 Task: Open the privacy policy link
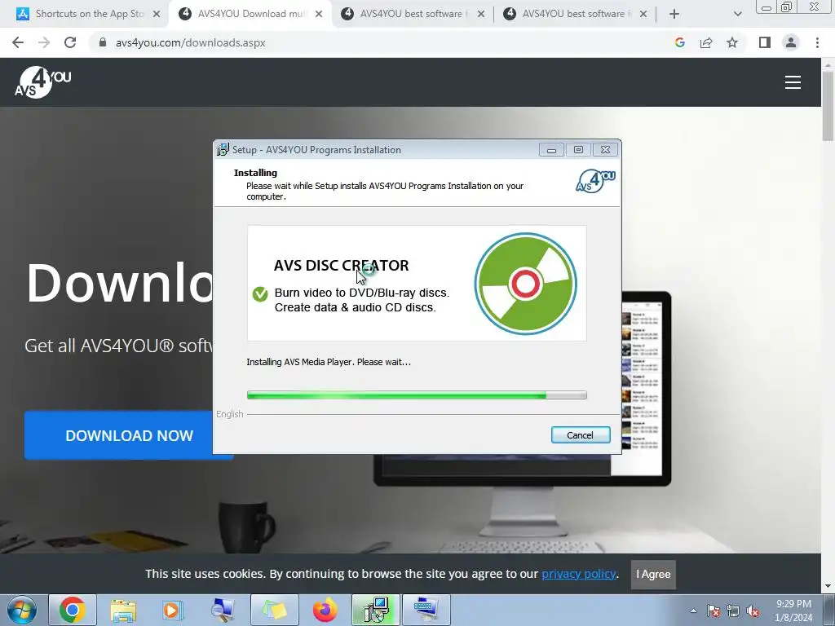[x=579, y=574]
